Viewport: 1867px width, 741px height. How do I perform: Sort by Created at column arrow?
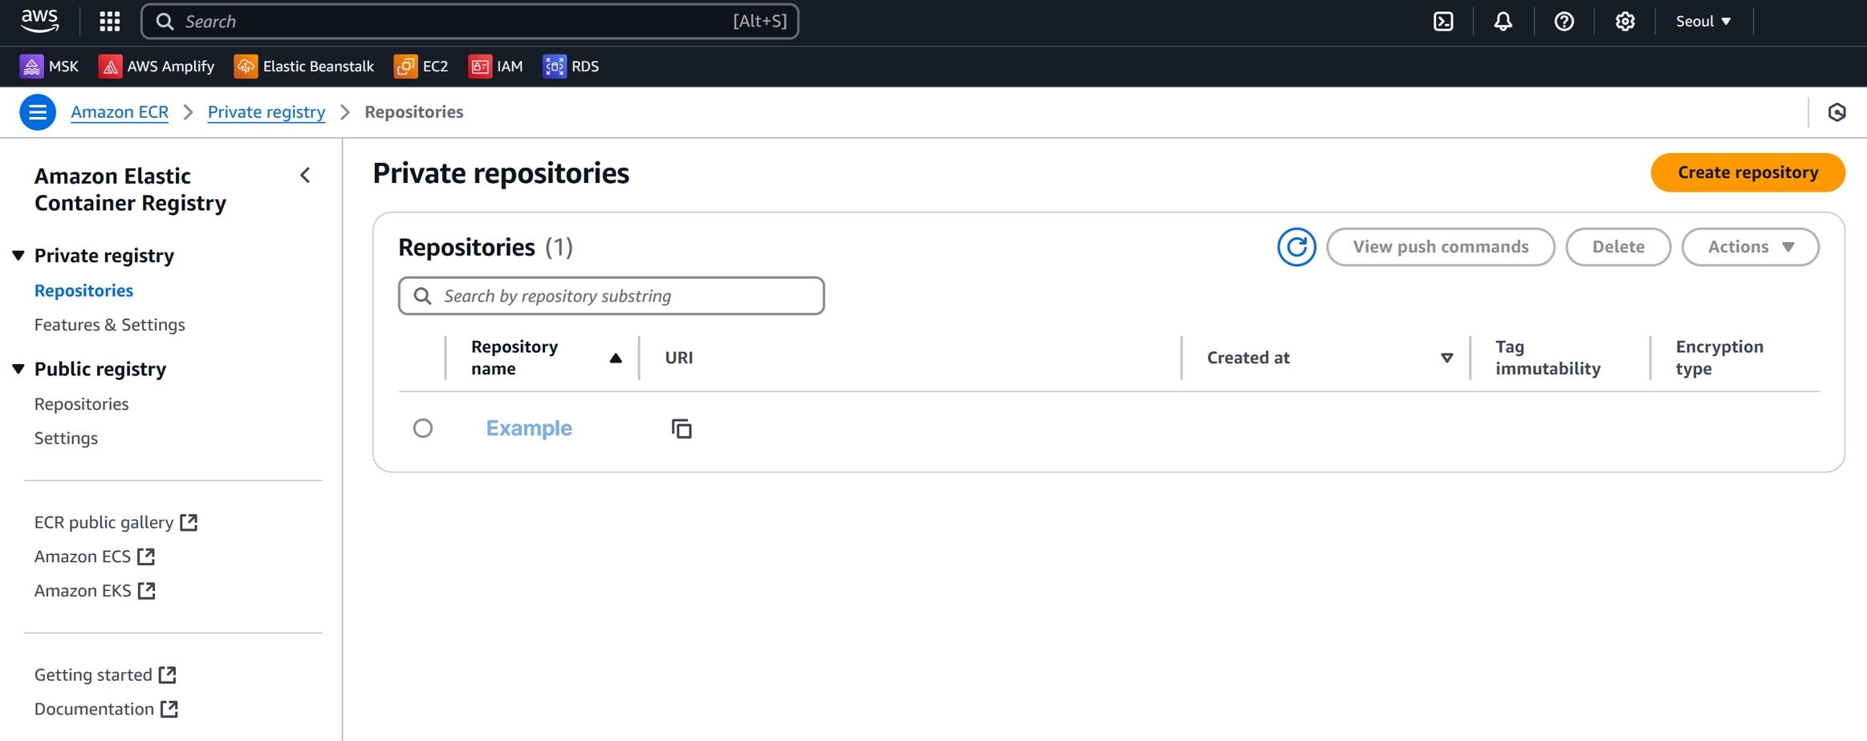point(1446,358)
